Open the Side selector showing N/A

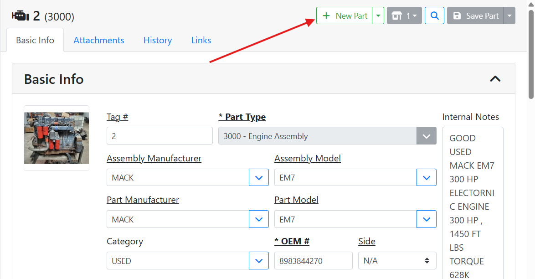(397, 261)
